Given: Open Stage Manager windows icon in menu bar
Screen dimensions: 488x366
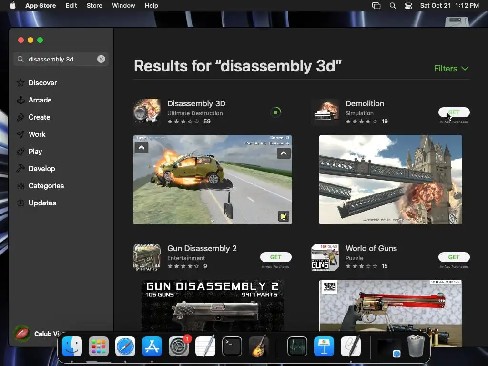Looking at the screenshot, I should [x=376, y=6].
